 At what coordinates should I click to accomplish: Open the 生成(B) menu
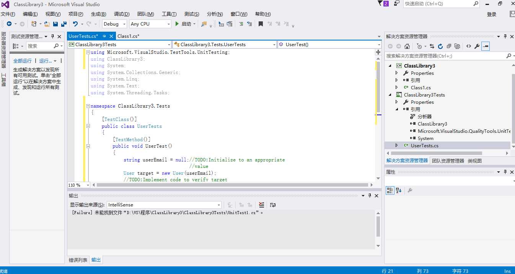tap(99, 14)
